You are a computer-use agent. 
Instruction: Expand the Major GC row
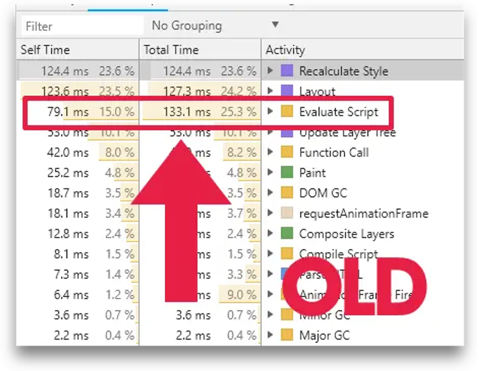(270, 335)
